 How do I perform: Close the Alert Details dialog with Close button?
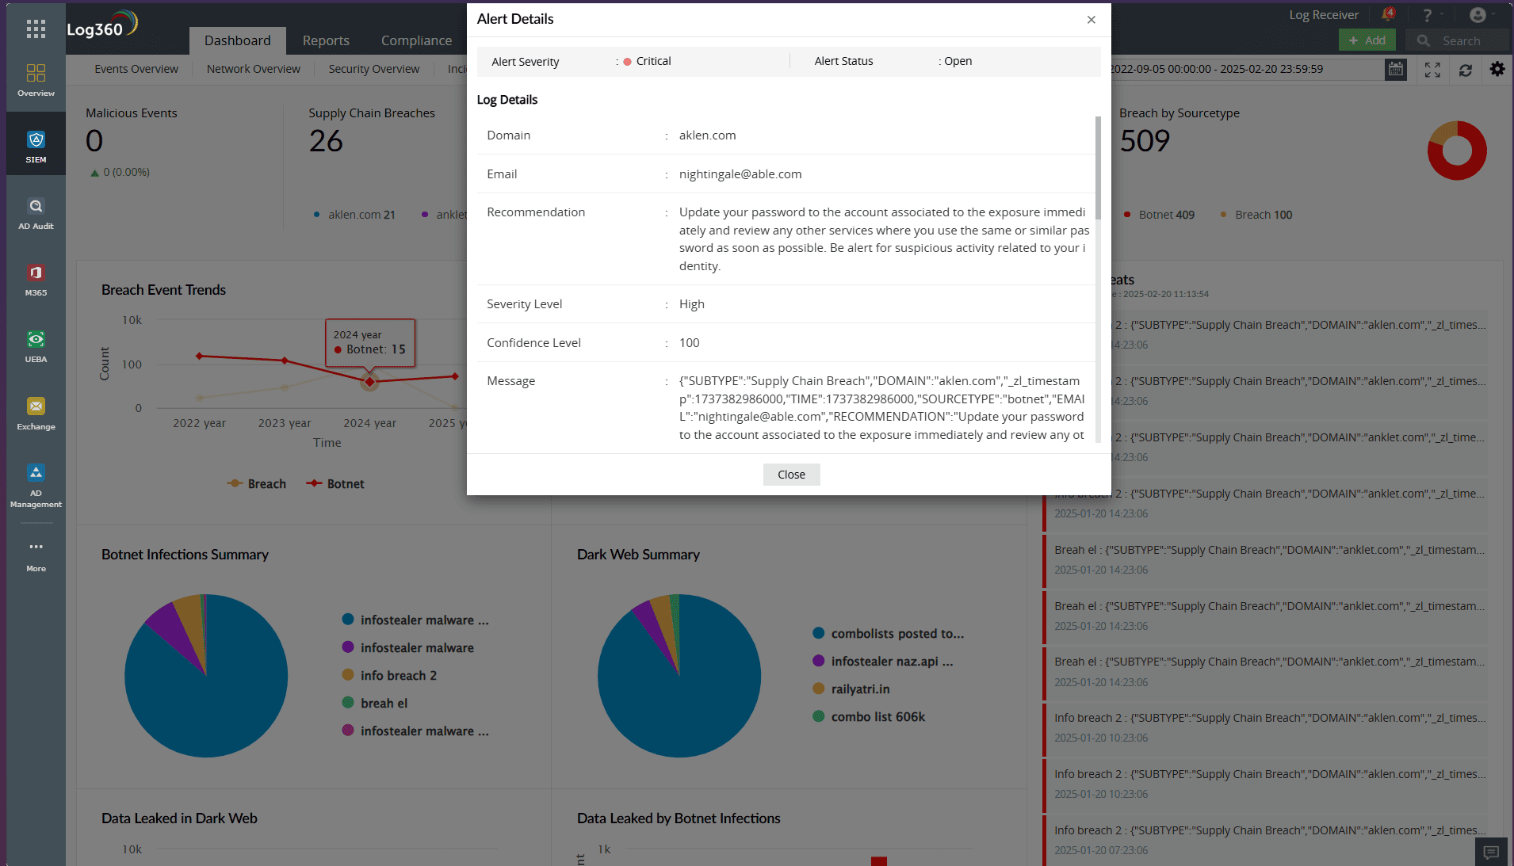(790, 474)
